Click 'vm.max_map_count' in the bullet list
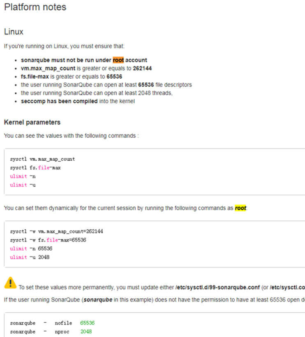The image size is (305, 337). tap(48, 68)
